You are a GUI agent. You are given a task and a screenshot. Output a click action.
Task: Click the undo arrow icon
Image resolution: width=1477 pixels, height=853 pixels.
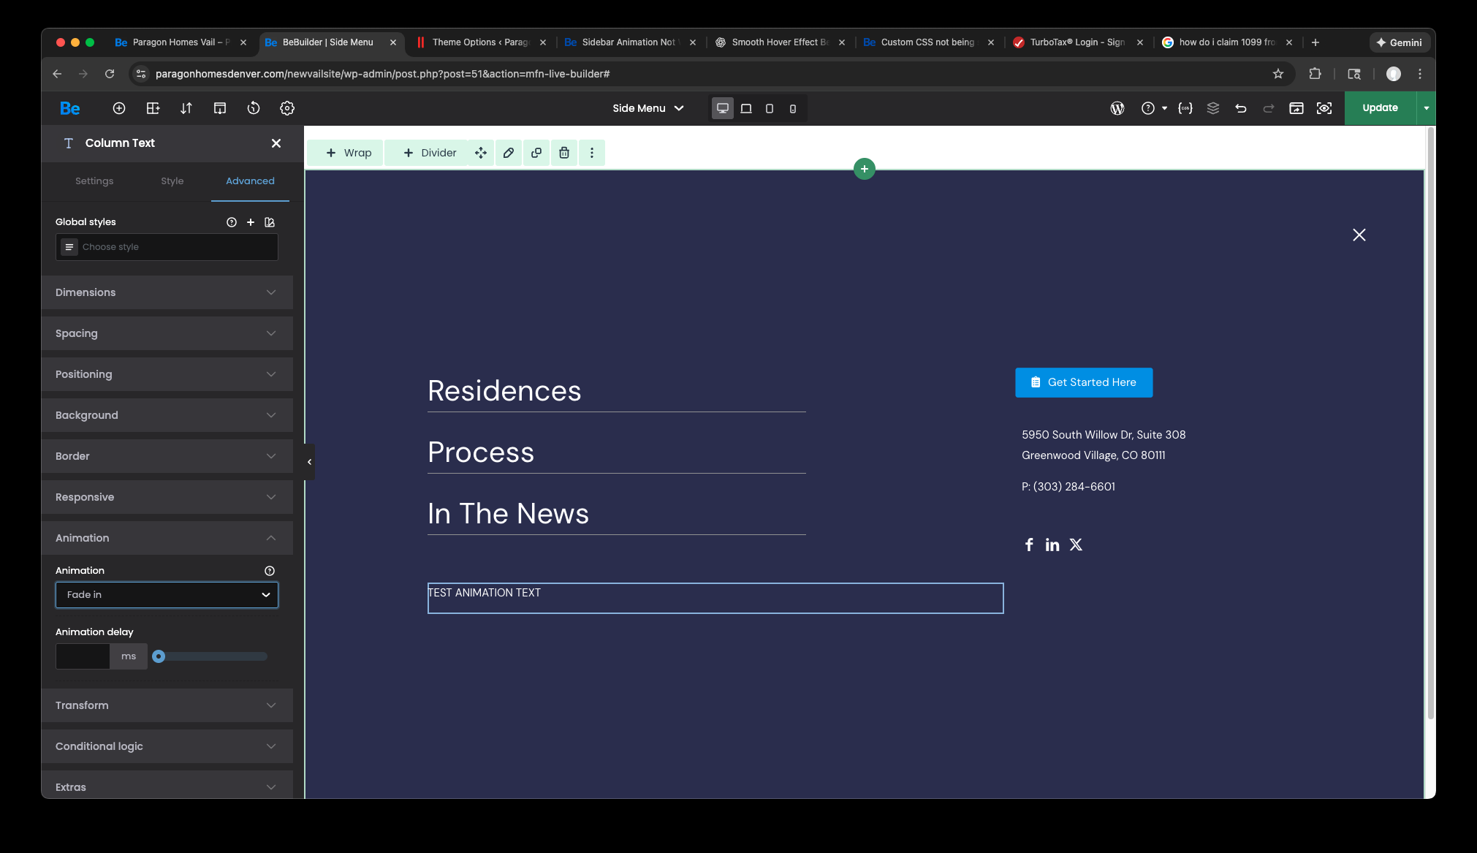point(1241,108)
